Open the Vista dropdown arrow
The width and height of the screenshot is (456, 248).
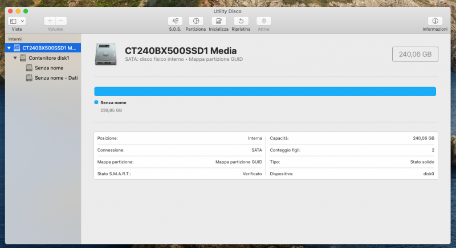click(22, 21)
